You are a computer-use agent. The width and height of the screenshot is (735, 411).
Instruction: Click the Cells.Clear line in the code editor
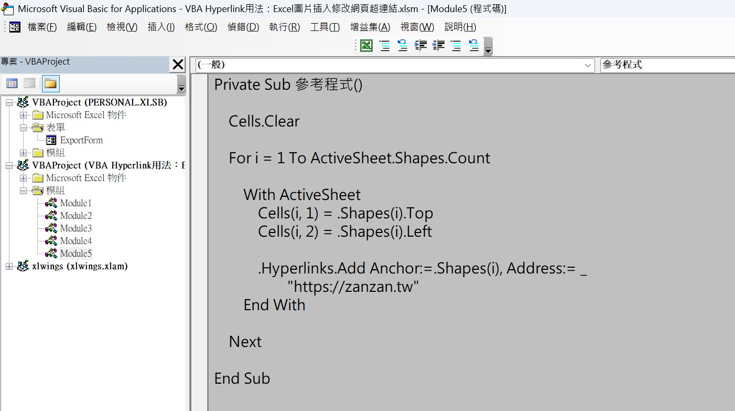(x=264, y=121)
